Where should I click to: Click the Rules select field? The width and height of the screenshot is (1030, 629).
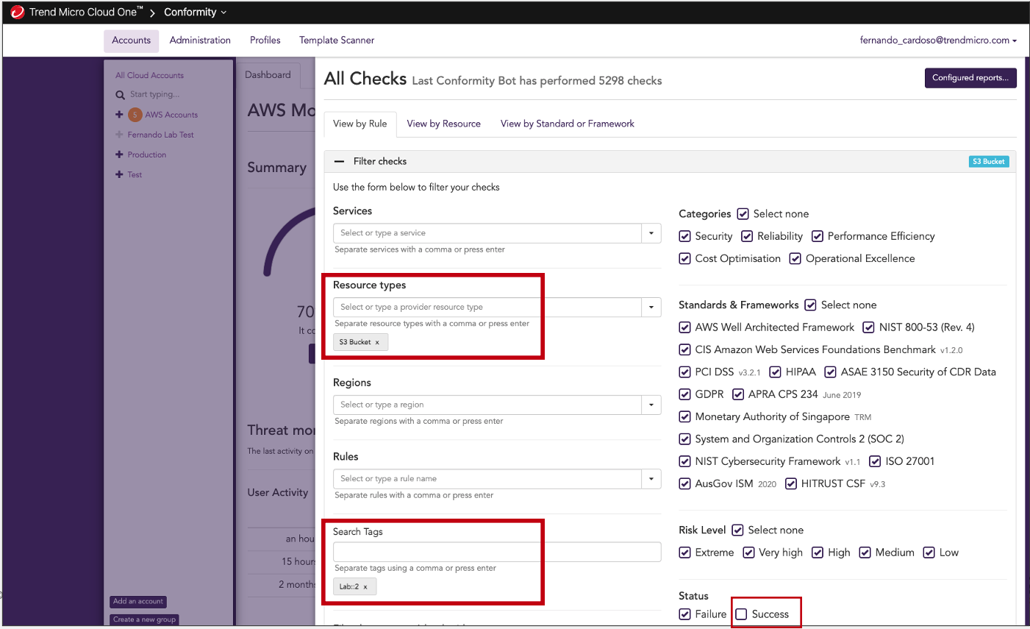coord(487,479)
